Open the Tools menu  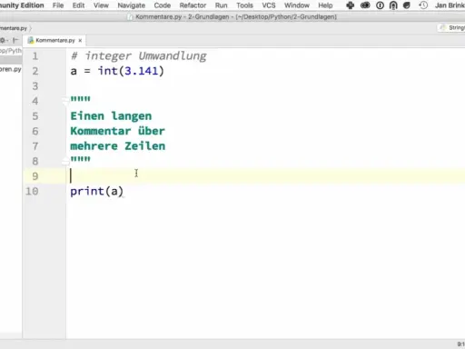244,5
